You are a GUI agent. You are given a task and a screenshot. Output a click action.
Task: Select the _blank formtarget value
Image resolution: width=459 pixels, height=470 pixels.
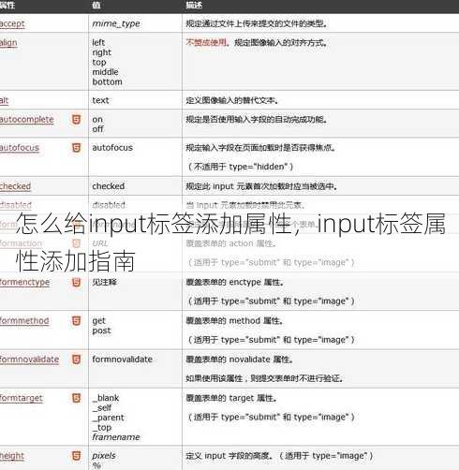point(106,398)
